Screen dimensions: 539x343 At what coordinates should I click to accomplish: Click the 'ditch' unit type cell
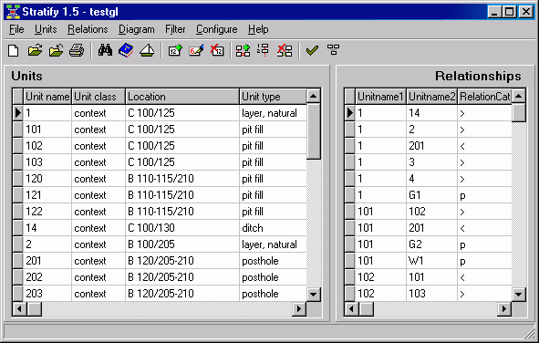tap(273, 228)
